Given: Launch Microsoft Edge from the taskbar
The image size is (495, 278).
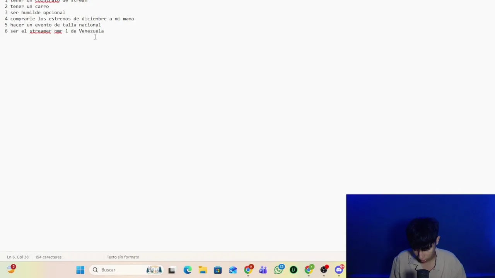Looking at the screenshot, I should (188, 270).
